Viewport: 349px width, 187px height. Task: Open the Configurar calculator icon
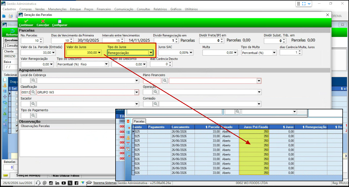pyautogui.click(x=60, y=21)
